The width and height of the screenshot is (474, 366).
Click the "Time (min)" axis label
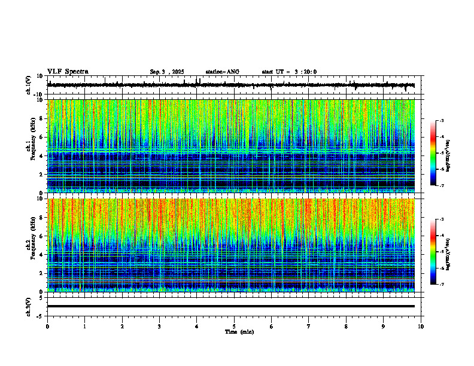coord(239,332)
